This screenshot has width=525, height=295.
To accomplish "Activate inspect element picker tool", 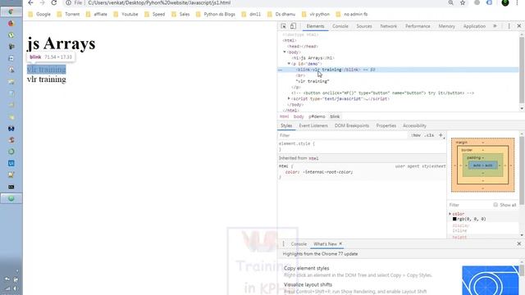I will (x=283, y=26).
